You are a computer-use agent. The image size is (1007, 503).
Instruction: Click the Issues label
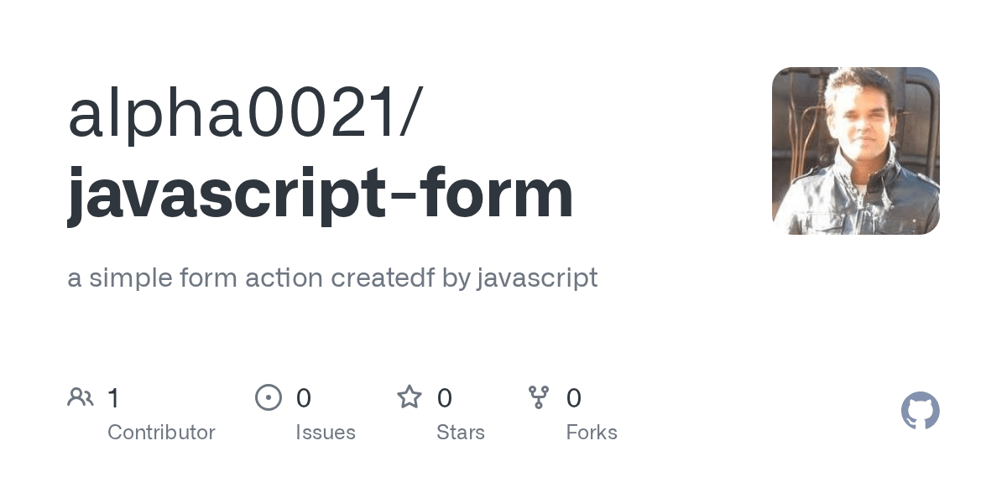[326, 433]
